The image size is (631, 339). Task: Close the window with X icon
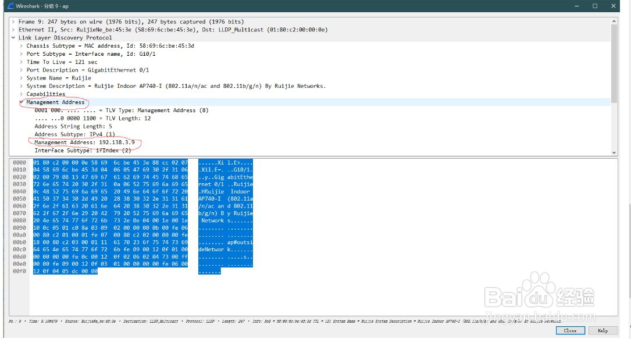tap(614, 6)
